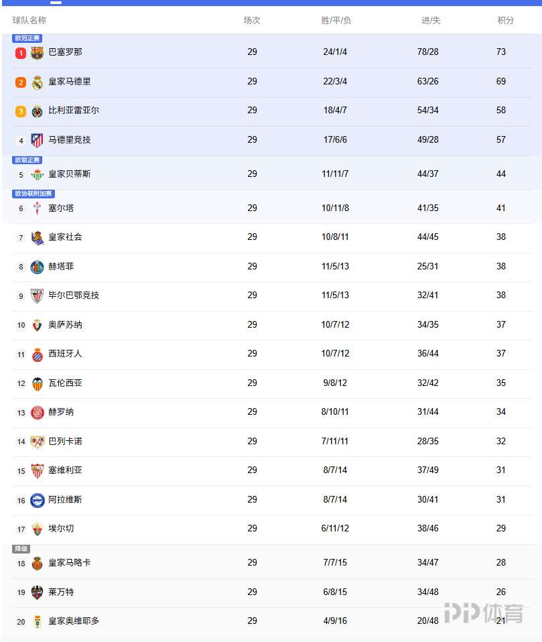Viewport: 542px width, 642px height.
Task: Open team link 奥萨苏纳
Action: [65, 325]
